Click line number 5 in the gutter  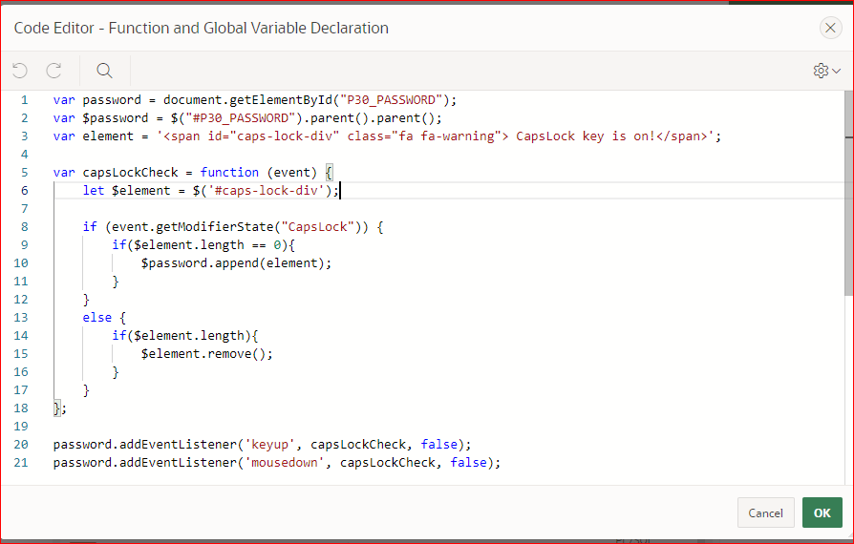[x=25, y=173]
